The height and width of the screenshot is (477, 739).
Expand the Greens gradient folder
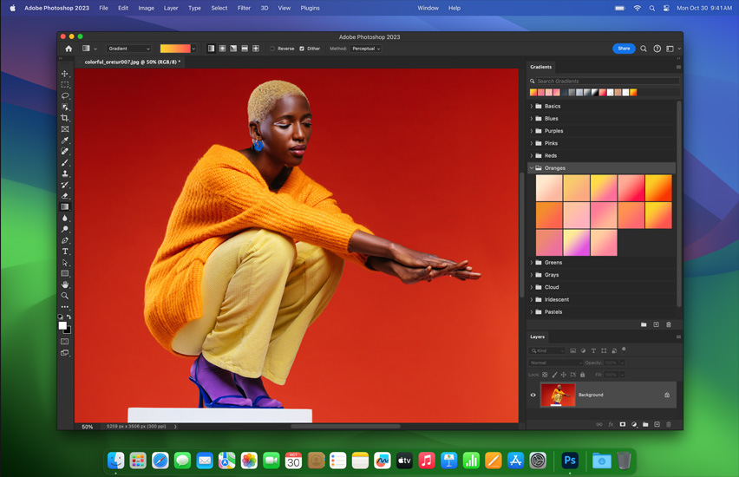coord(532,263)
